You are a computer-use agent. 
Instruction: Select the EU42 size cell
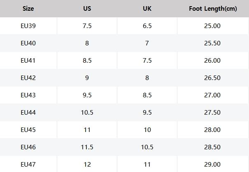(x=28, y=78)
